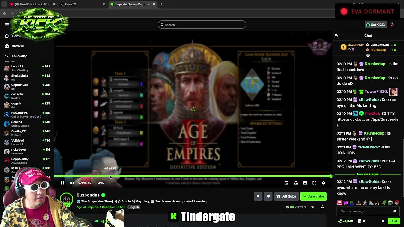Follow Suspendas with heart button
Viewport: 404px width, 227px height.
click(x=268, y=196)
